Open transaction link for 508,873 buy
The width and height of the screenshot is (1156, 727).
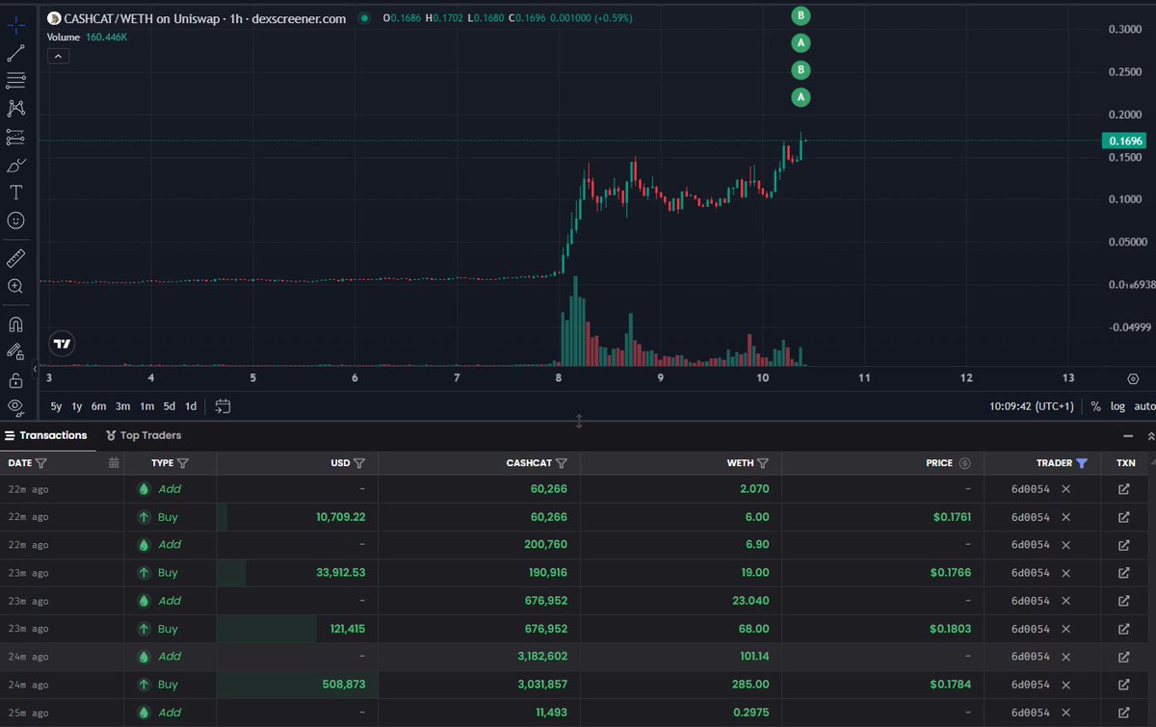[x=1123, y=685]
